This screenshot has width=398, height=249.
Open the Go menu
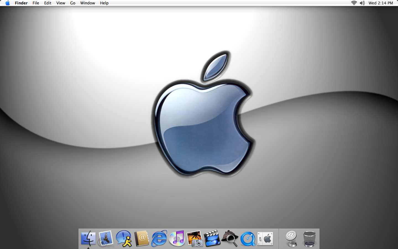click(73, 3)
